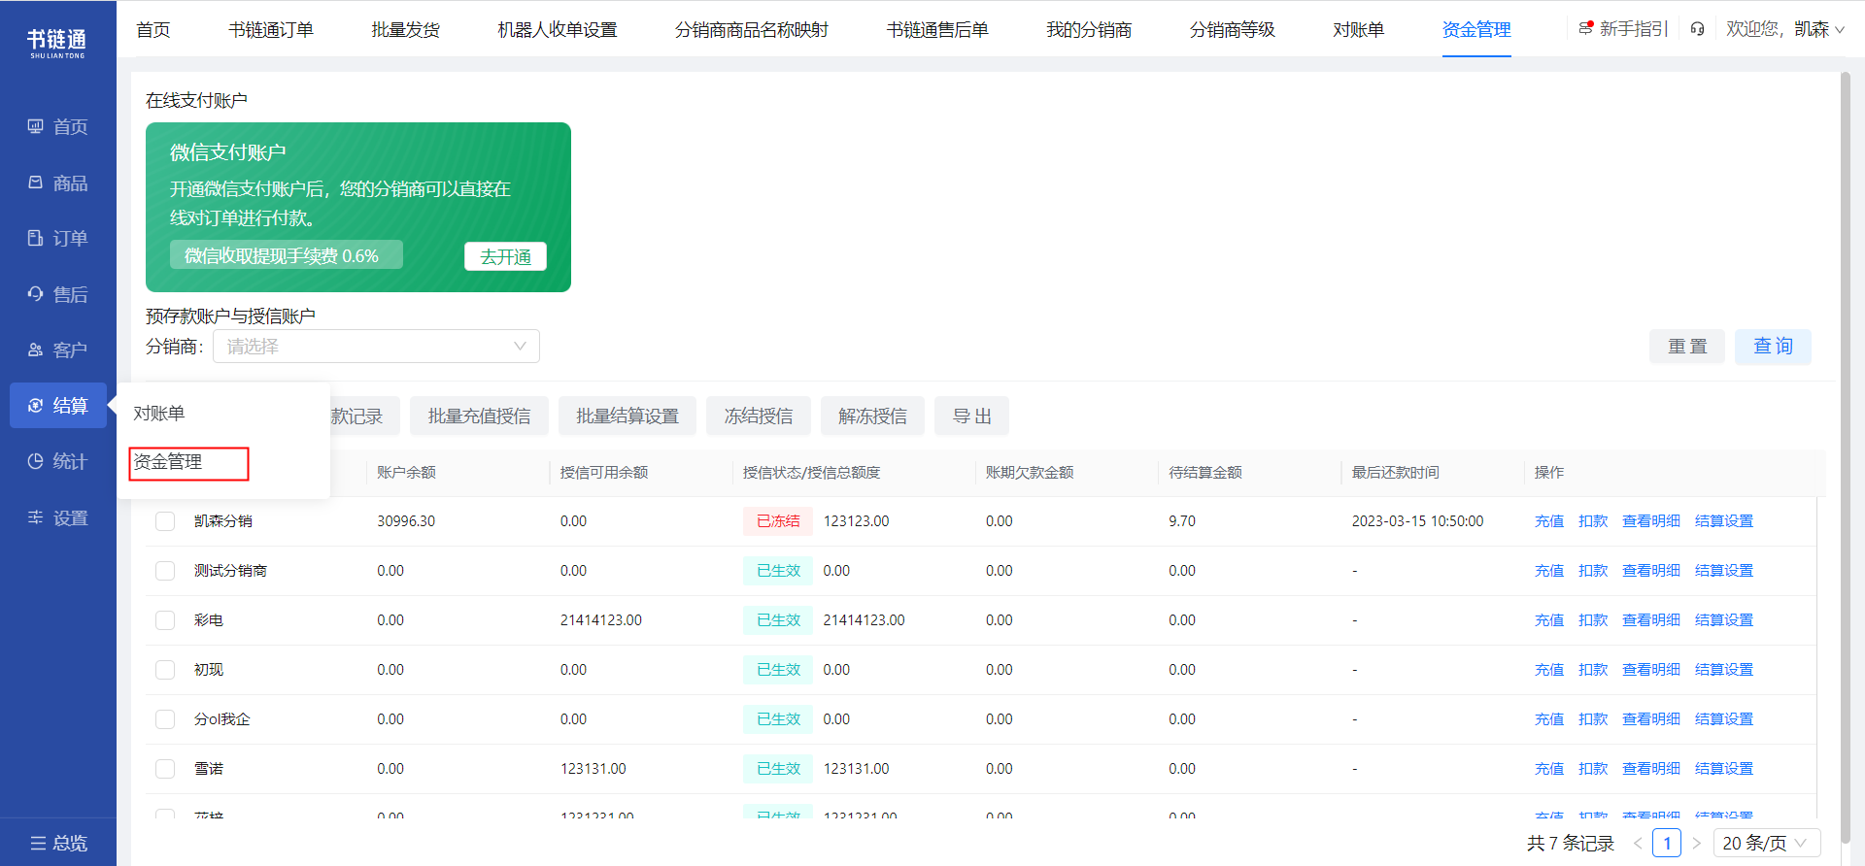Open the 机器人收单设置 tab

(558, 30)
